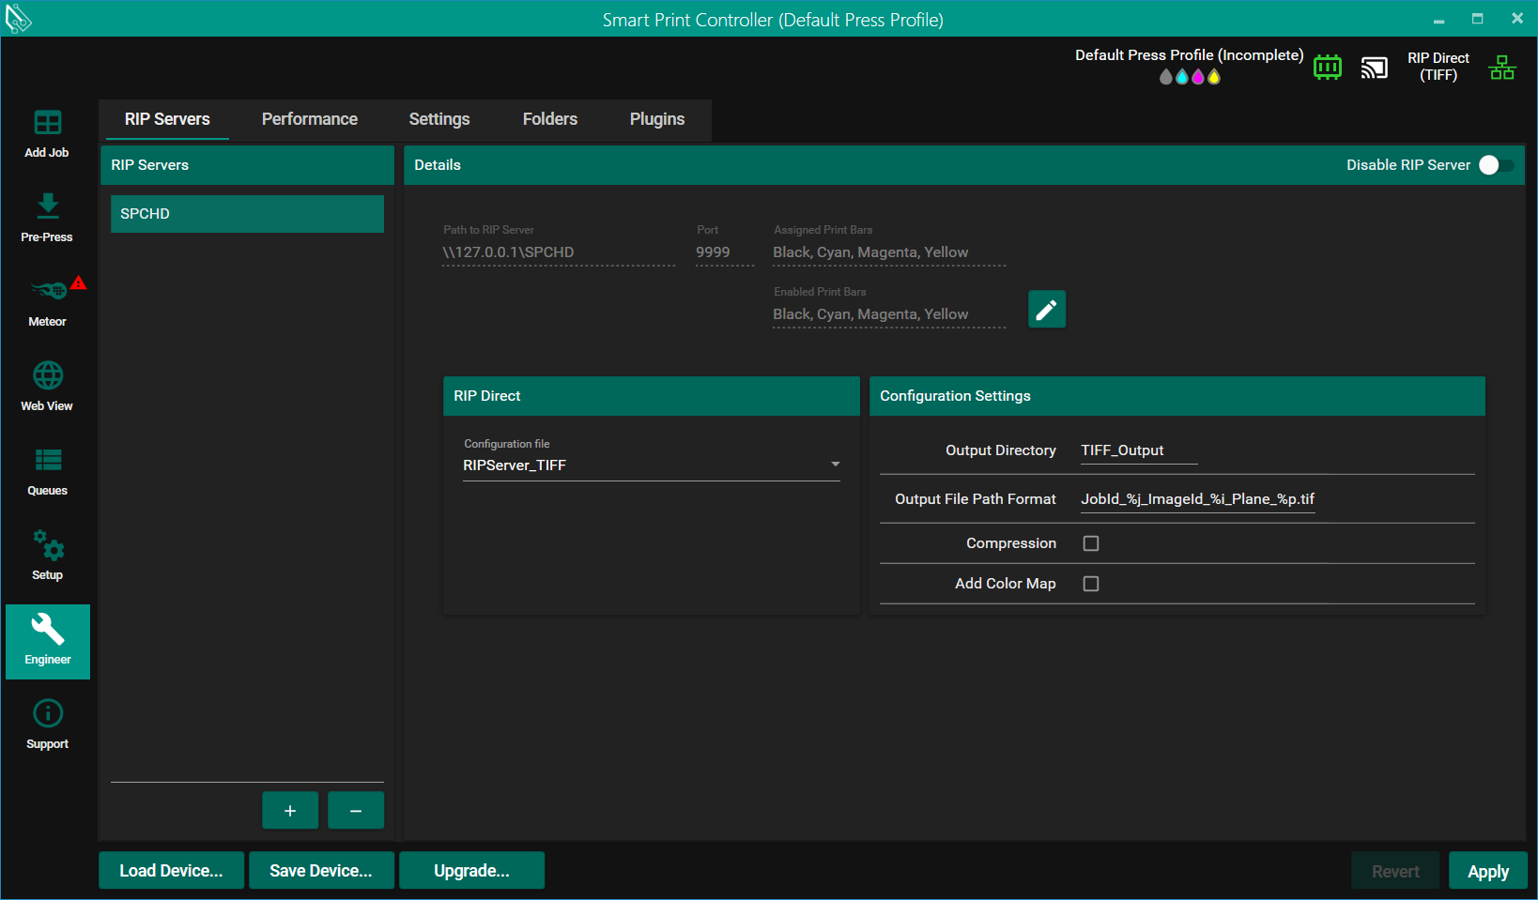Click the Output Directory input field
Image resolution: width=1538 pixels, height=900 pixels.
pyautogui.click(x=1138, y=450)
